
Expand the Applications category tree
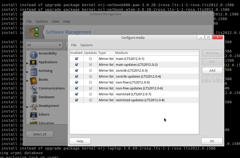[27, 63]
